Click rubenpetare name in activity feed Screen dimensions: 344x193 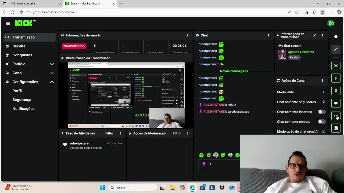point(79,143)
